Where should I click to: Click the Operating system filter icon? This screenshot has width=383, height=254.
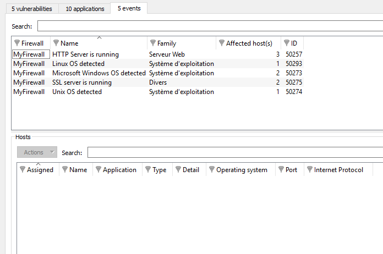click(212, 169)
